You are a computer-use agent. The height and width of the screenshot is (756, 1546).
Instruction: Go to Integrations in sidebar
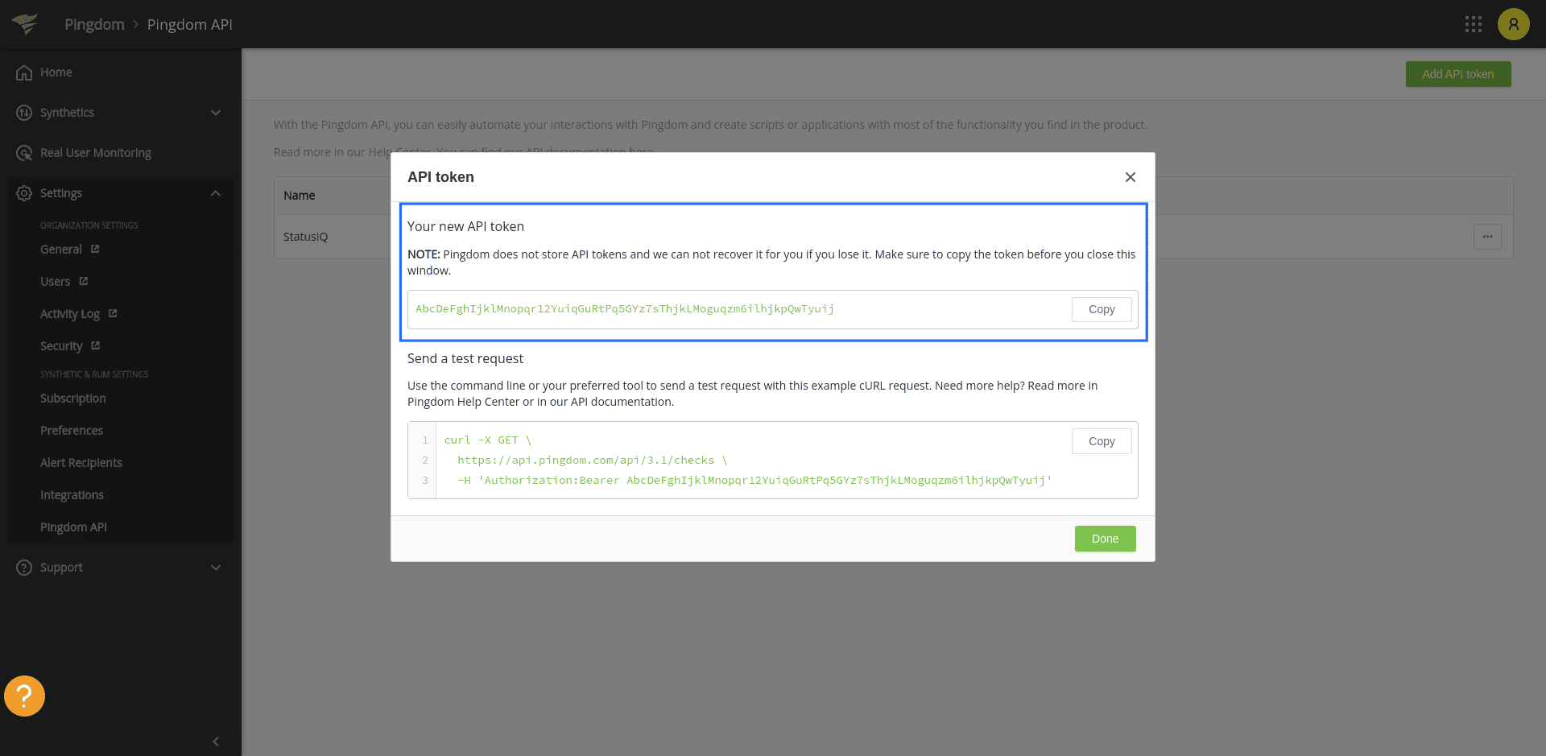point(72,495)
